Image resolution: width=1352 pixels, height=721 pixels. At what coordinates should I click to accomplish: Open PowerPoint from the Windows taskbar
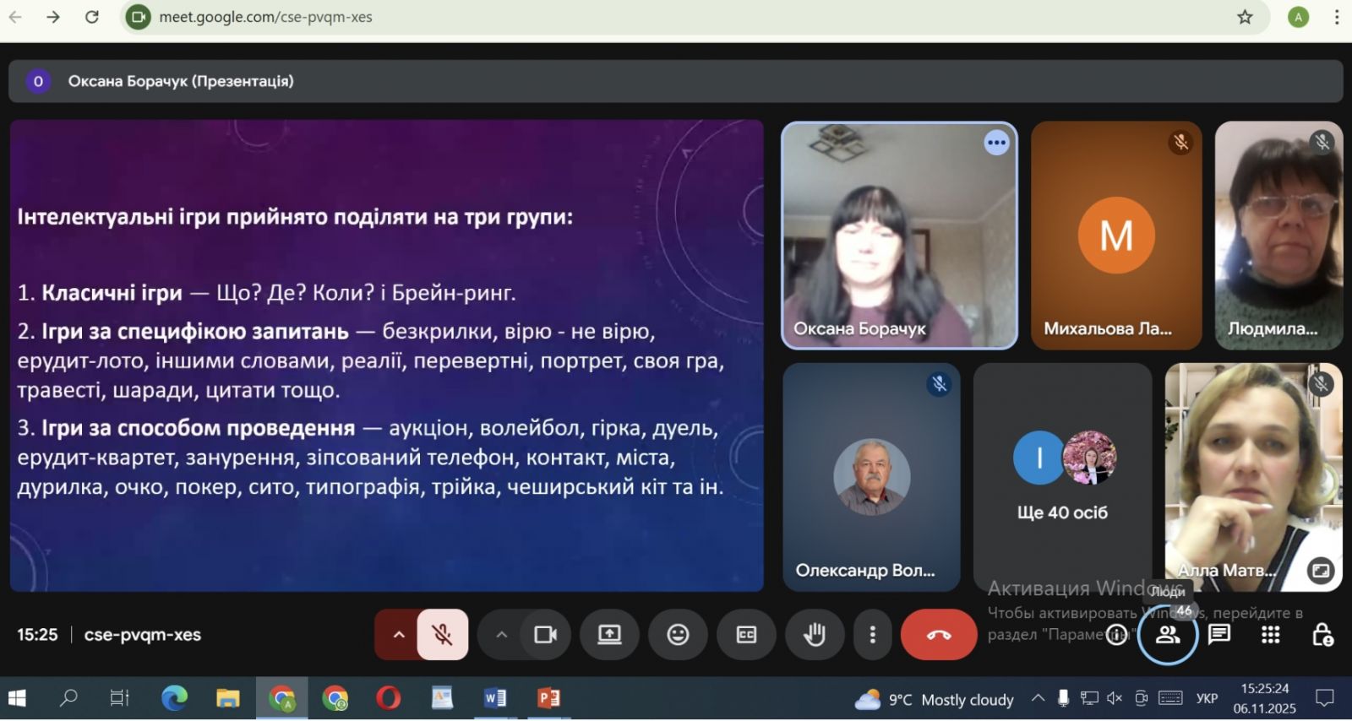click(548, 698)
